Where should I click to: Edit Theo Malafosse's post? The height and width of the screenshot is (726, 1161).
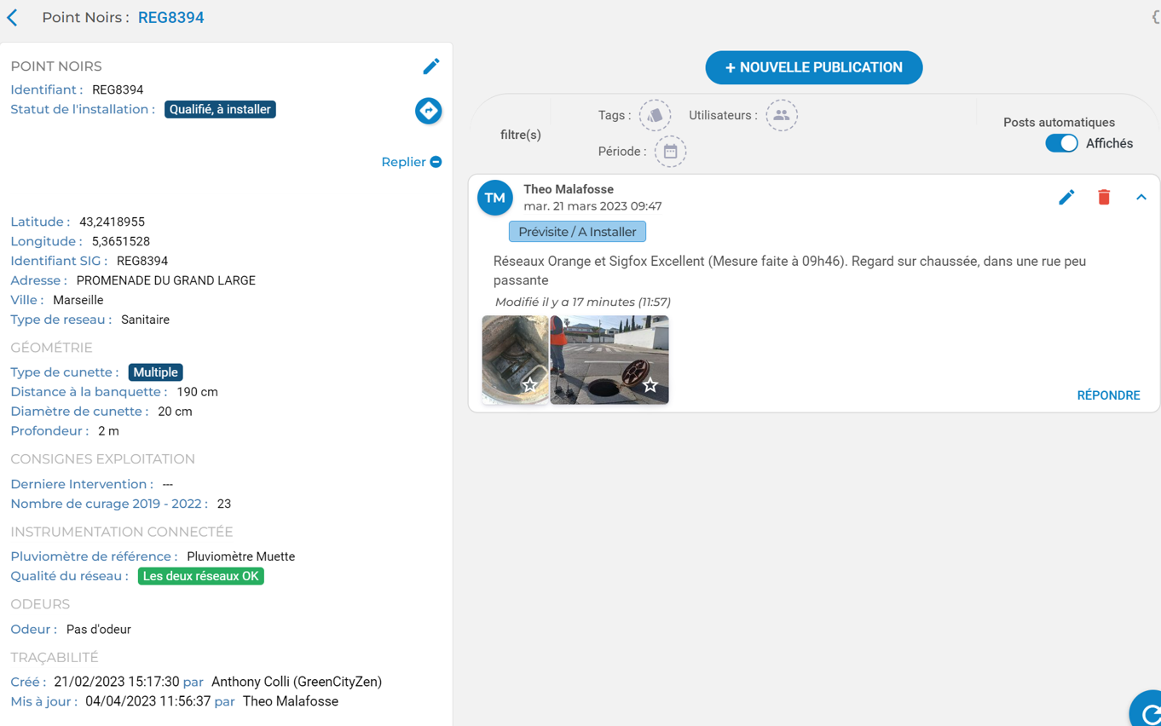coord(1066,198)
